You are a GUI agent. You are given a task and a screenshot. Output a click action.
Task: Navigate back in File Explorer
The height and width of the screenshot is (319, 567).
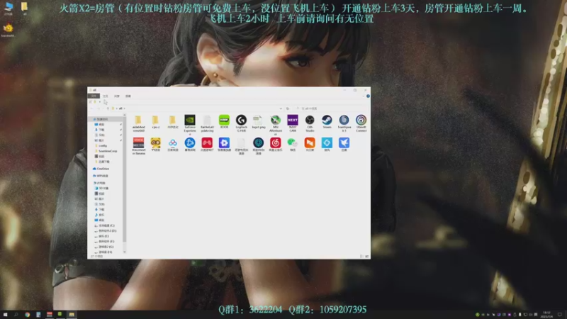point(91,108)
